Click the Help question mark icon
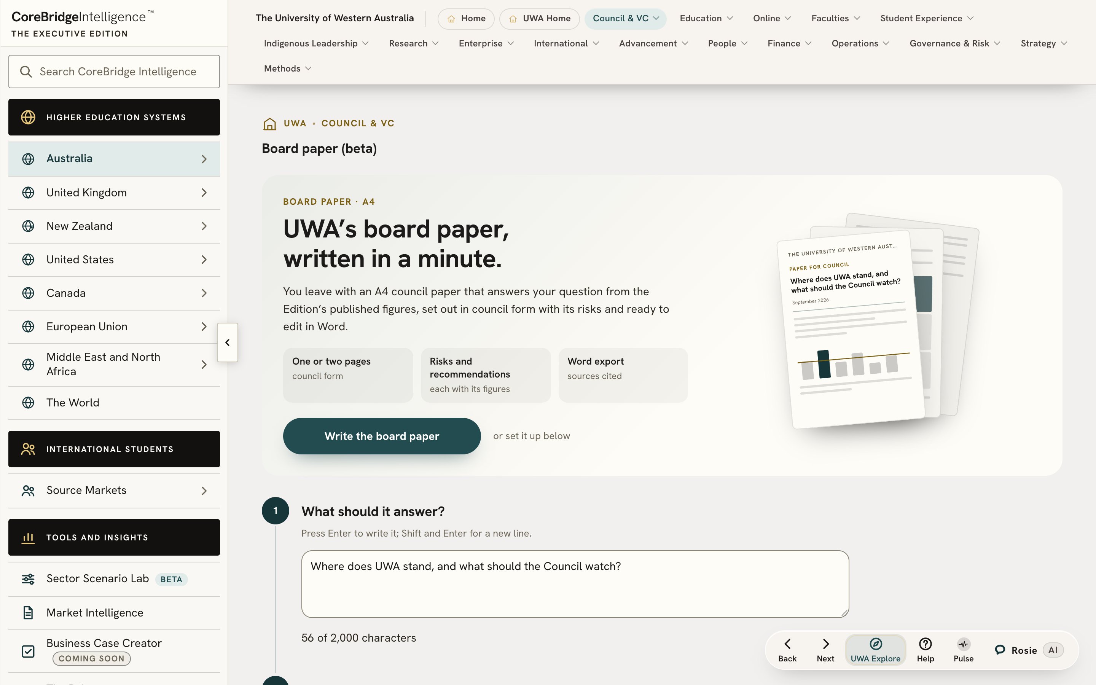The width and height of the screenshot is (1096, 685). (x=925, y=644)
